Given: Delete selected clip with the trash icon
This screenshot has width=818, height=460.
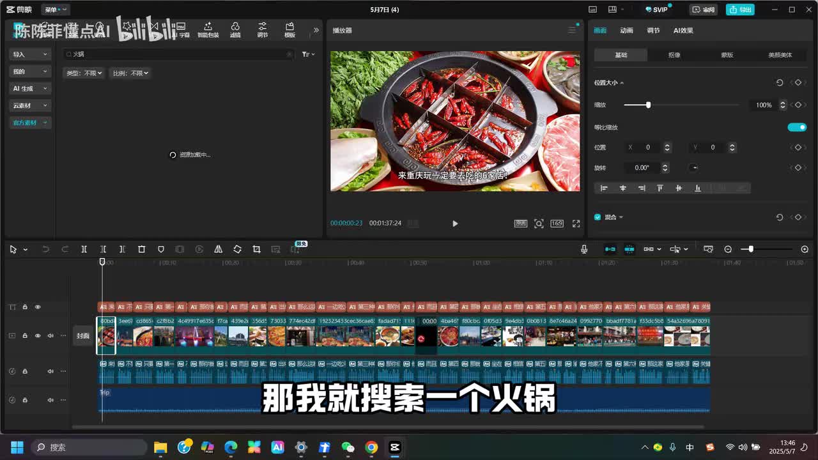Looking at the screenshot, I should [142, 249].
